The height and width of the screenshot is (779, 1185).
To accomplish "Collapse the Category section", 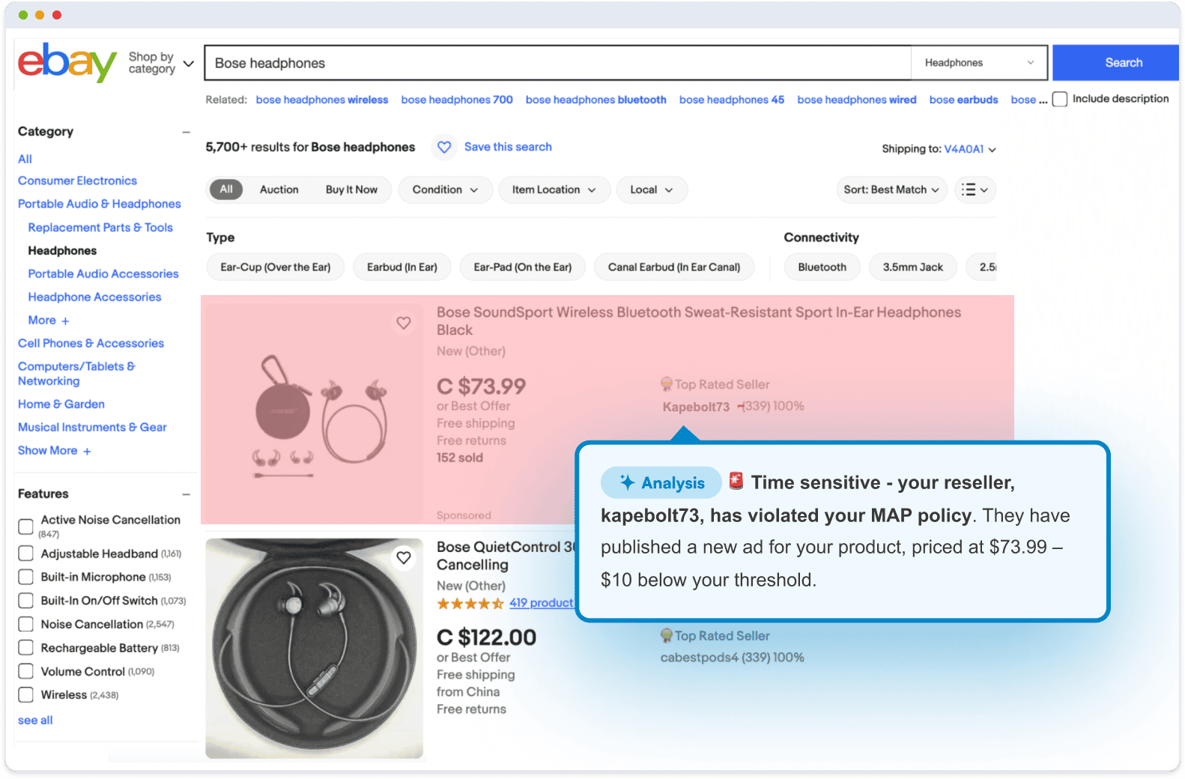I will tap(186, 132).
